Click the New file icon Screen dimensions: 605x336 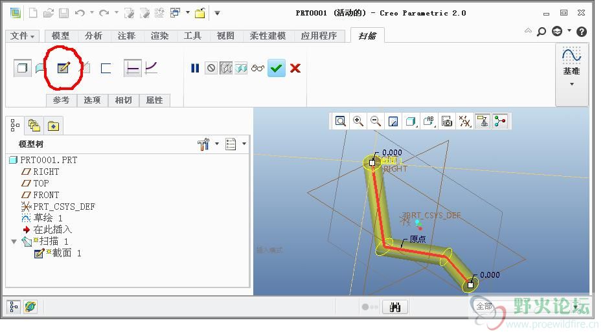point(33,13)
